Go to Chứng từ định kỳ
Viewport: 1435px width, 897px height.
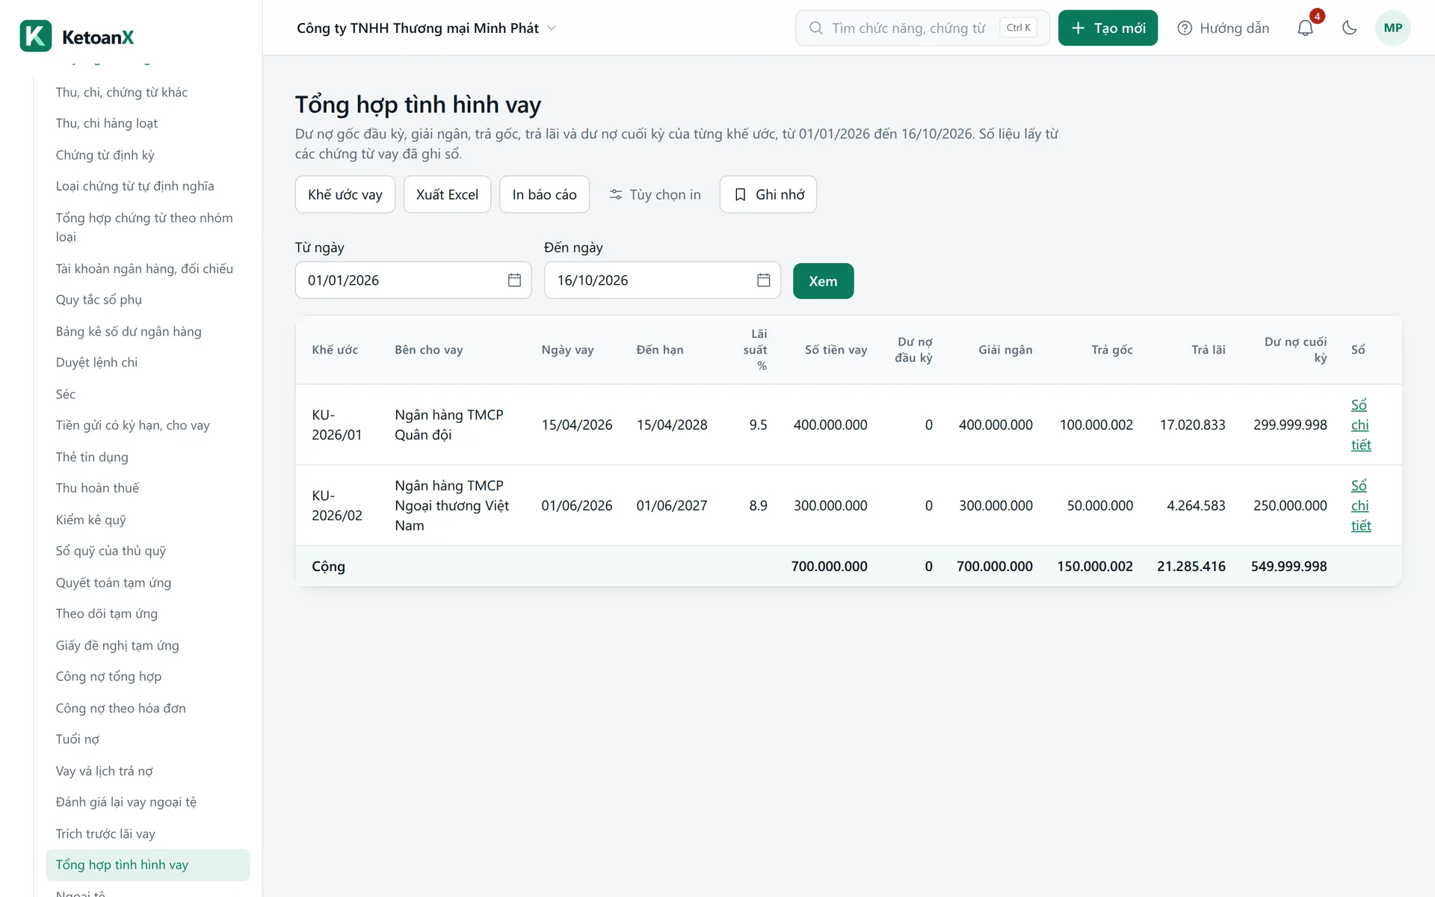tap(105, 155)
